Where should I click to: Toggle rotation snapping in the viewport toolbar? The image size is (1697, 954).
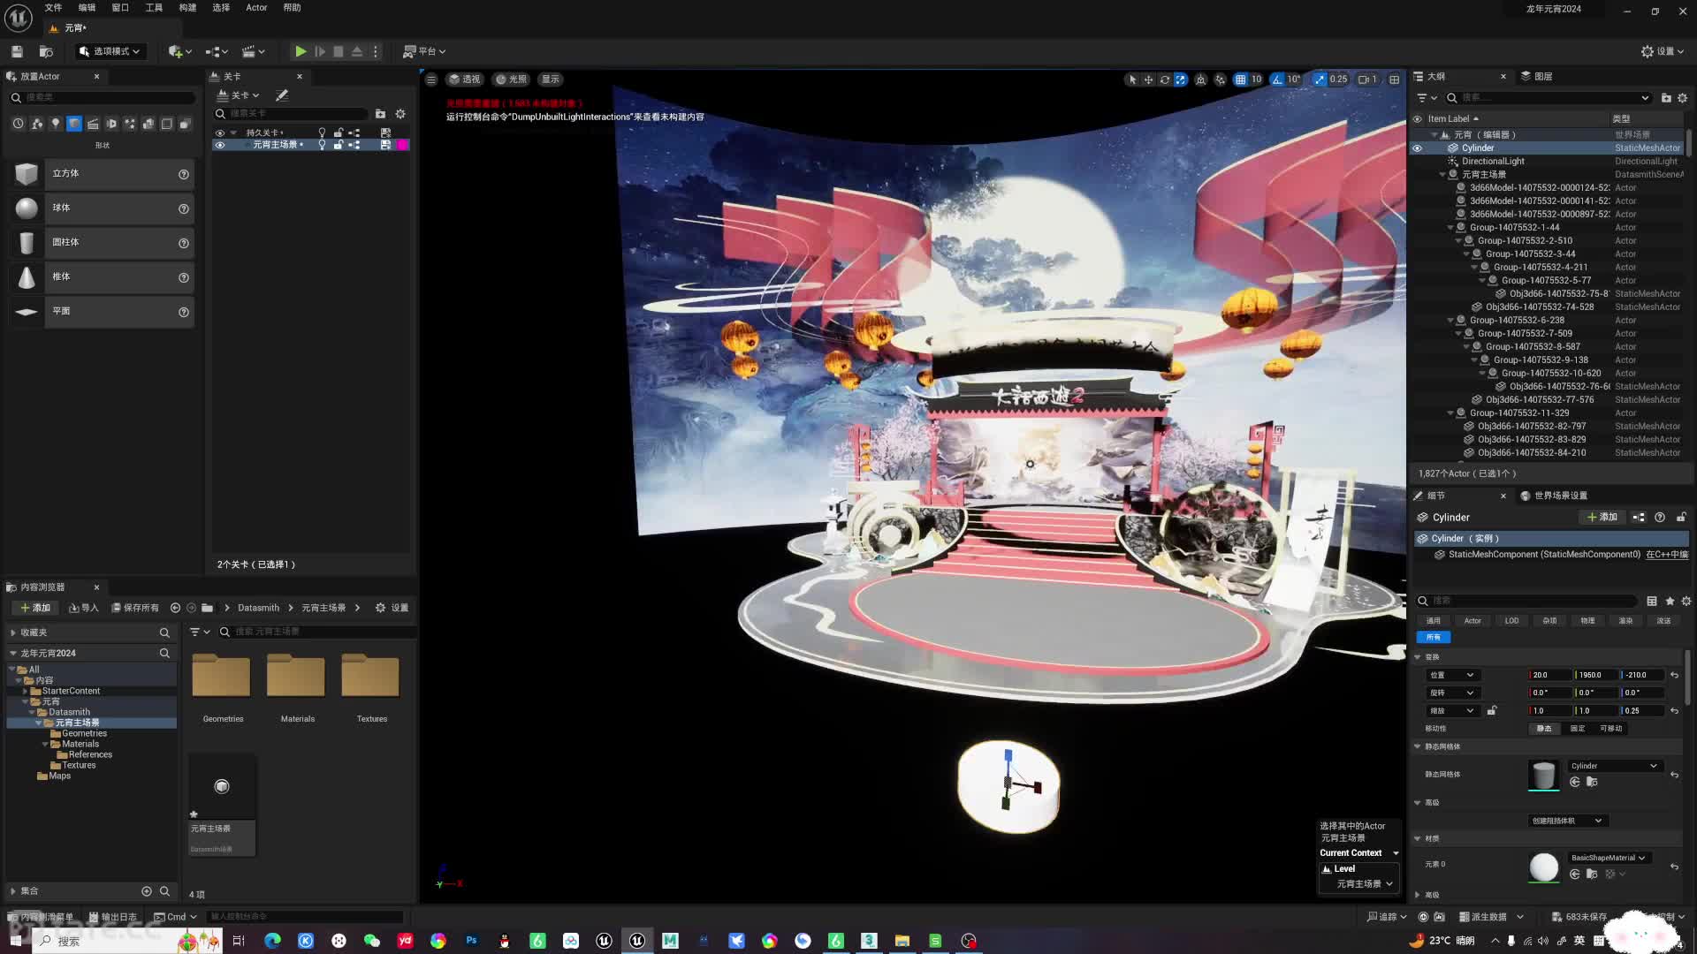click(x=1276, y=79)
